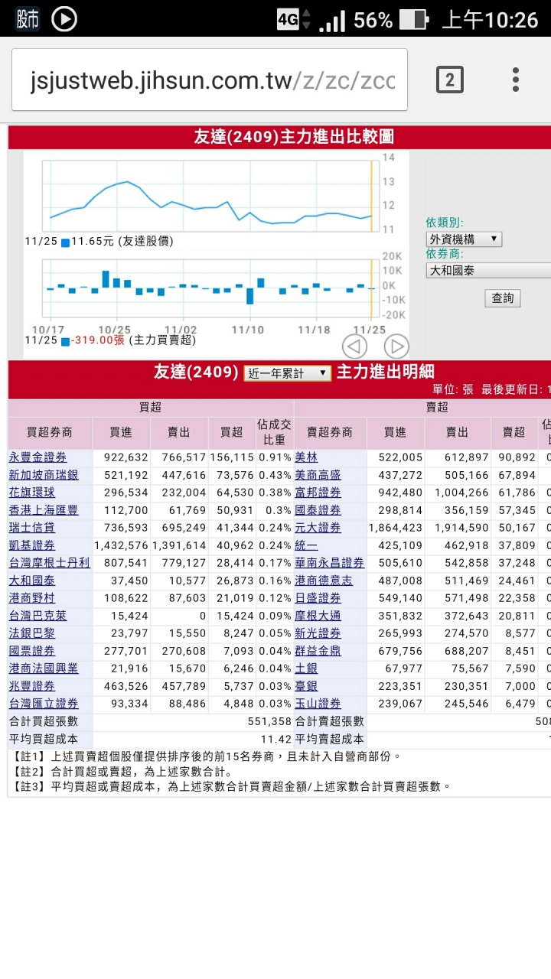Select the 註1 footnote text
Viewport: 551px width, 979px height.
coord(207,756)
